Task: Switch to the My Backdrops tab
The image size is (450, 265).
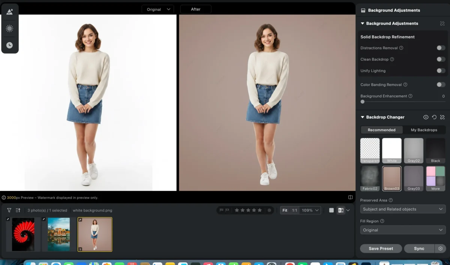Action: (x=424, y=130)
